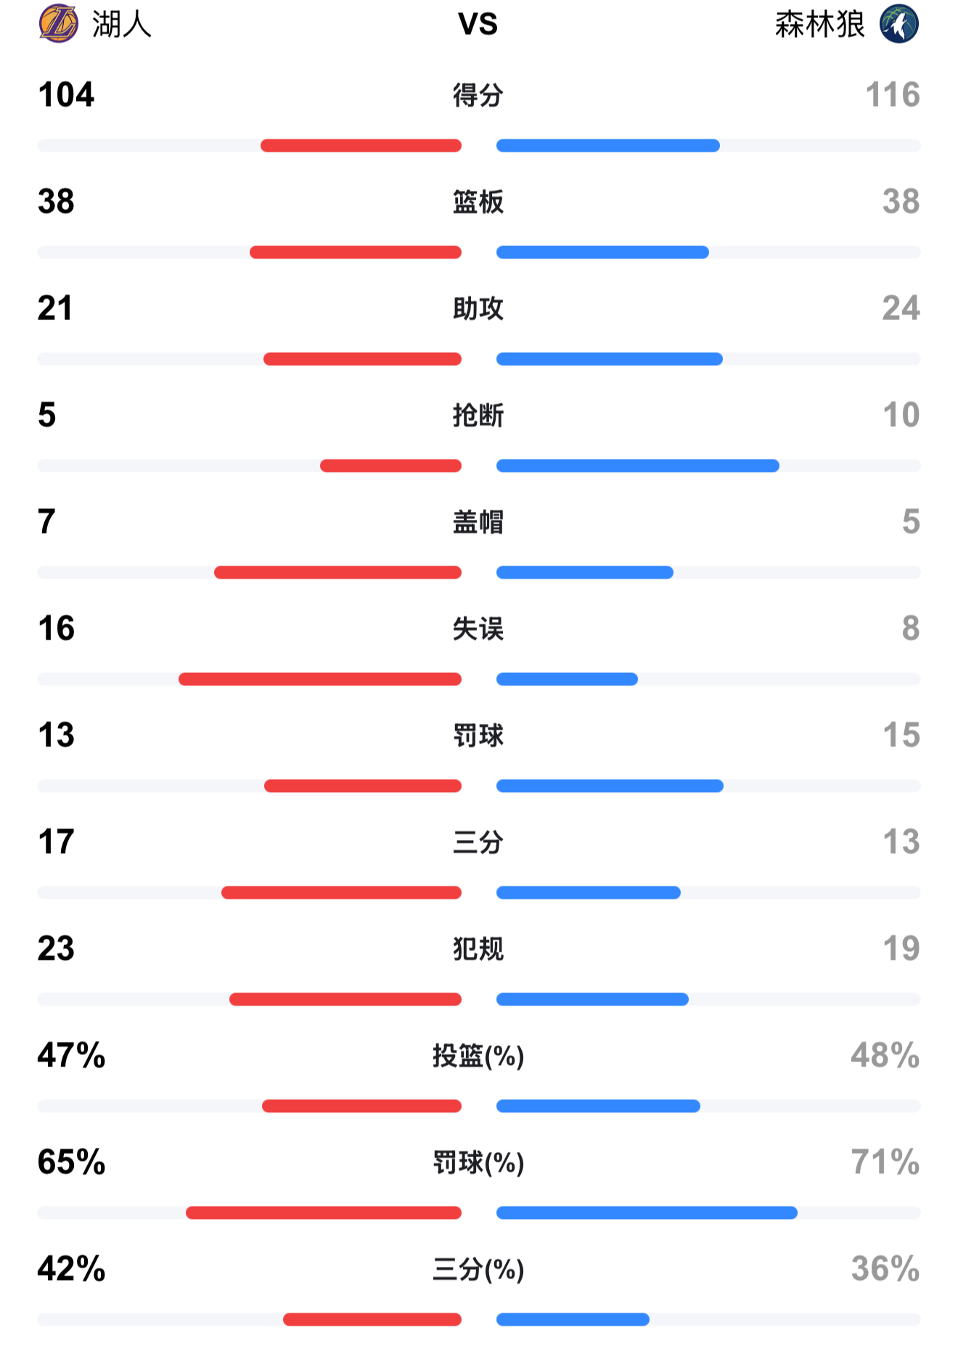Click the 篮板 stat label

pos(478,202)
